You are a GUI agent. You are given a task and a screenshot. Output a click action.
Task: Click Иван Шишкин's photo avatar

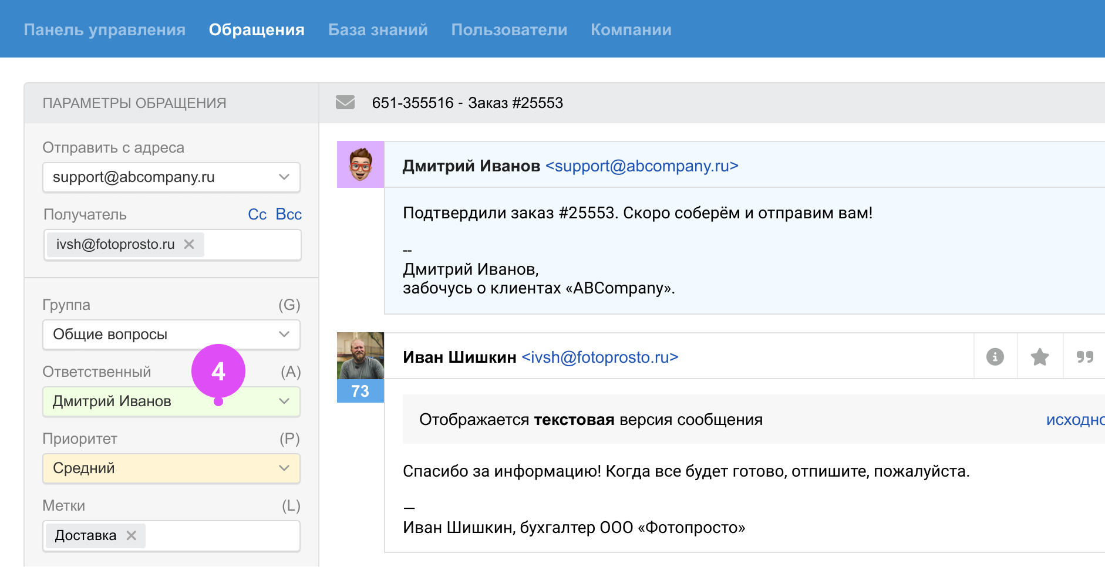tap(361, 356)
